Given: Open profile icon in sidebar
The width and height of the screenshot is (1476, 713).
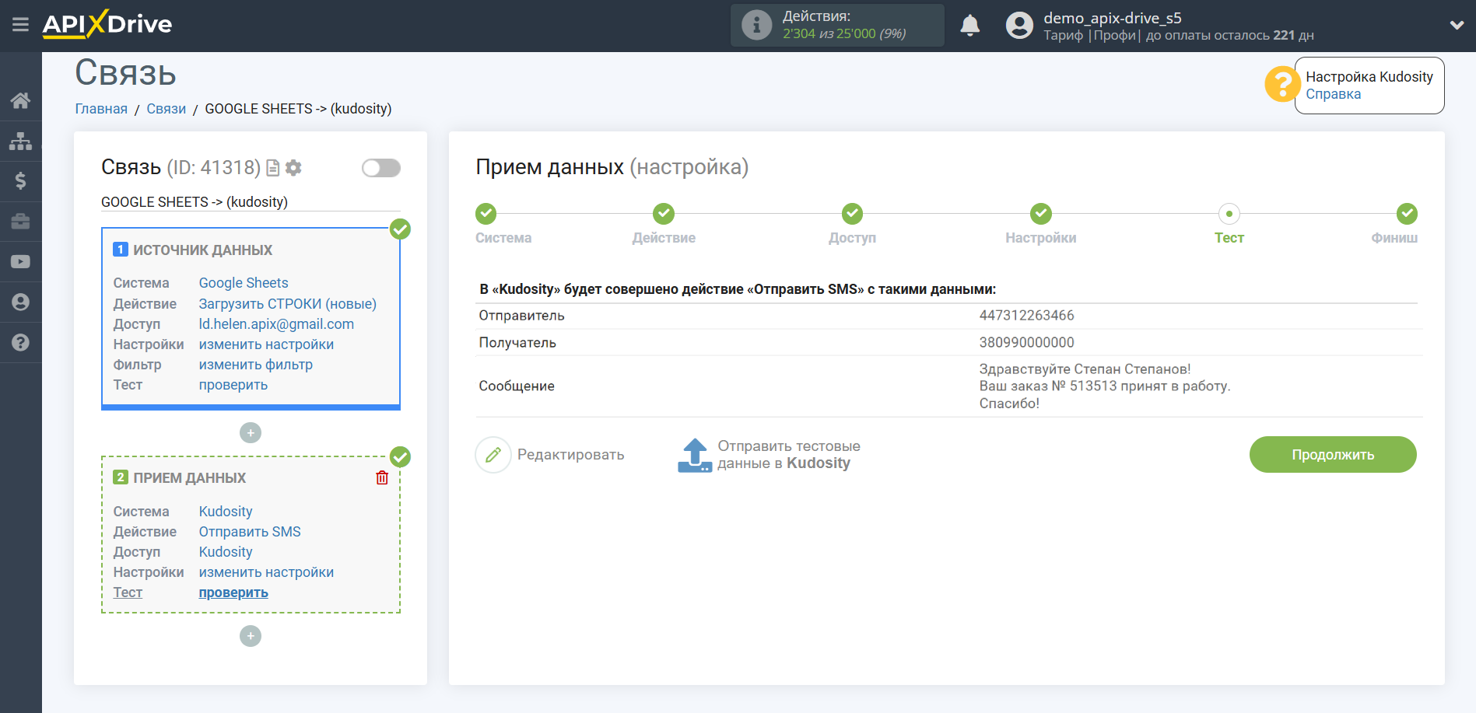Looking at the screenshot, I should point(21,302).
